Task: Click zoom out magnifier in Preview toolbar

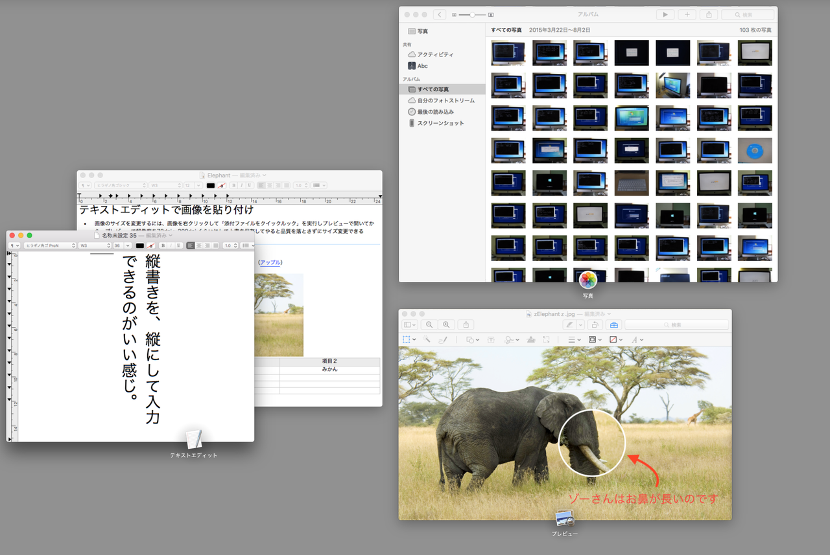Action: pyautogui.click(x=429, y=324)
